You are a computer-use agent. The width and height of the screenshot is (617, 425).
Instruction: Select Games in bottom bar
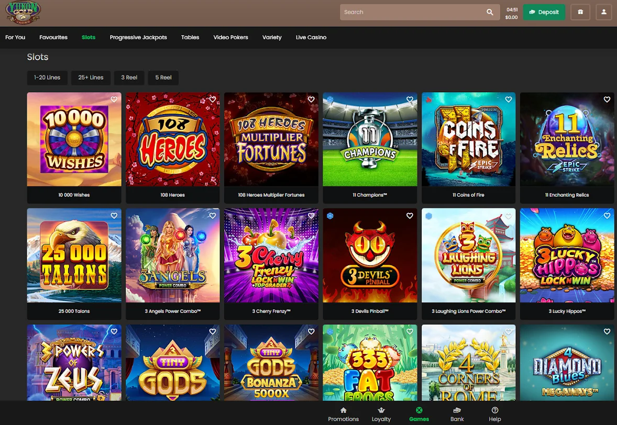coord(419,415)
